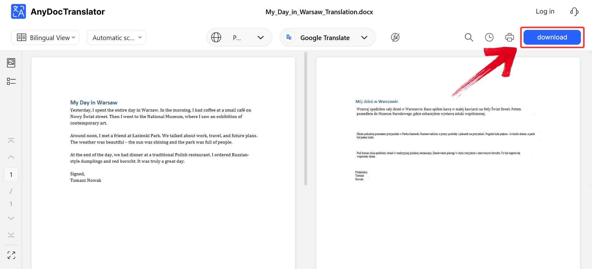Click the file name My_Day_in_Warsaw_Translation.docx
592x269 pixels.
tap(319, 12)
